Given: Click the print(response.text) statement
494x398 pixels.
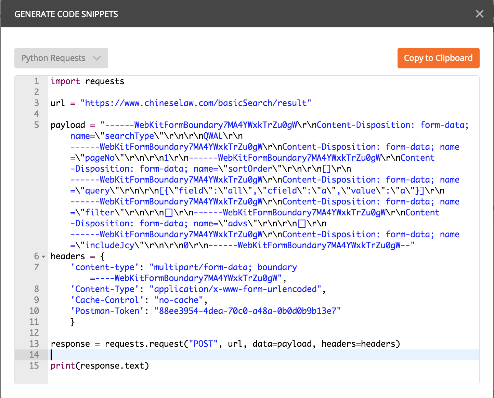Looking at the screenshot, I should pos(100,366).
